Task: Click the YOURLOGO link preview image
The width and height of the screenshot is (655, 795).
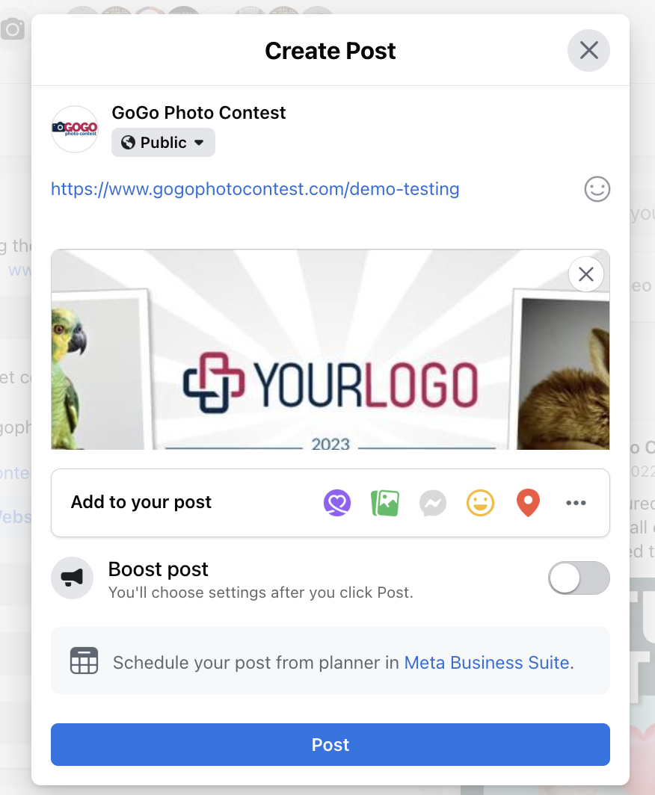Action: [x=330, y=350]
